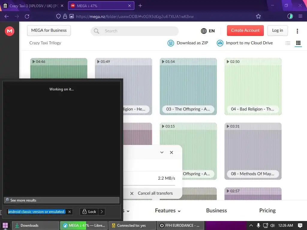Open the notification center icon
Screen dimensions: 307x230
pos(300,226)
